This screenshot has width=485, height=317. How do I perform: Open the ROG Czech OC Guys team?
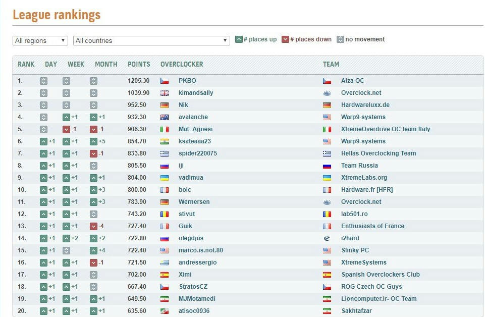(x=371, y=287)
